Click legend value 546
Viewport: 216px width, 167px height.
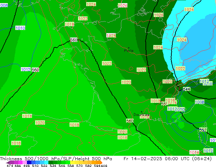pos(62,166)
